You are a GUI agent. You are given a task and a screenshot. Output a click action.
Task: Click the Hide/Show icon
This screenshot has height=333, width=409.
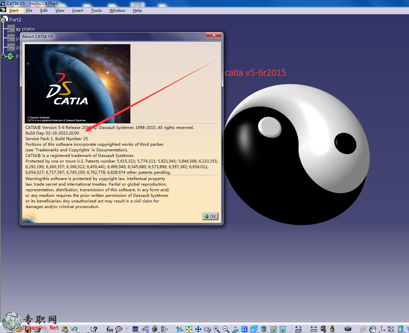pos(273,329)
